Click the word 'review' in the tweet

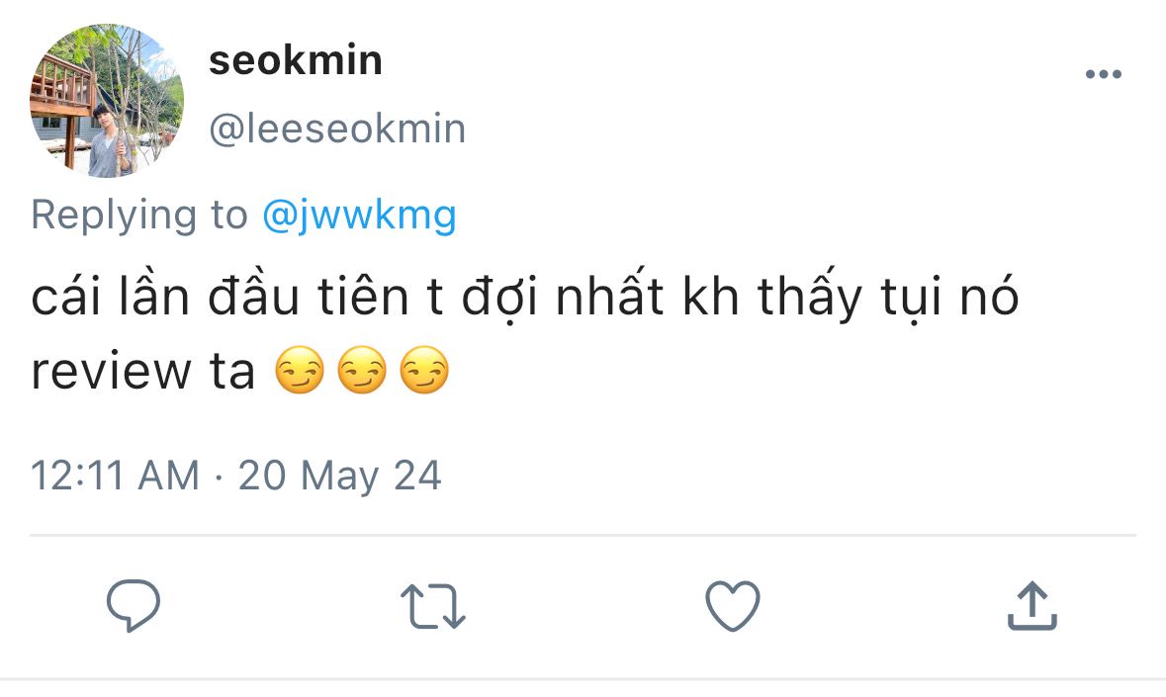click(x=111, y=371)
